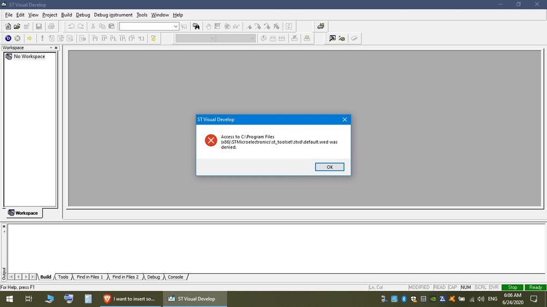The image size is (547, 307).
Task: Click the eraser chip icon
Action: coord(354,38)
